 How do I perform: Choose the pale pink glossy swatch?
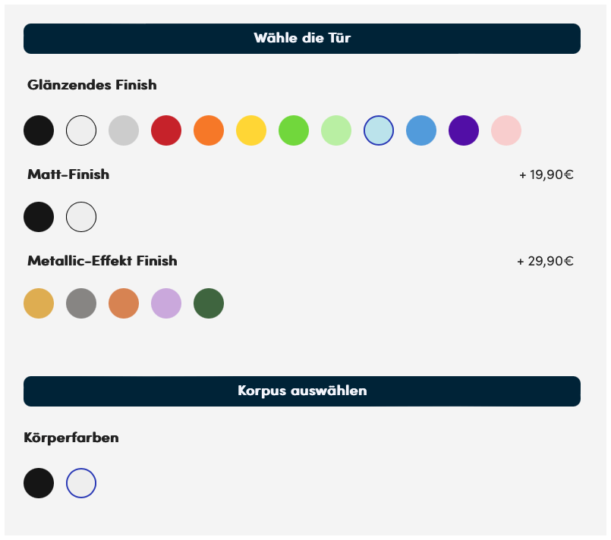[x=505, y=130]
